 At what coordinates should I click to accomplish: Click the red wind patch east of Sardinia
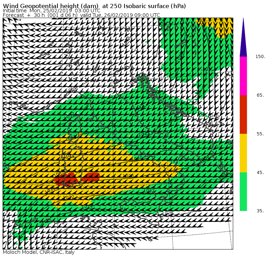click(91, 177)
